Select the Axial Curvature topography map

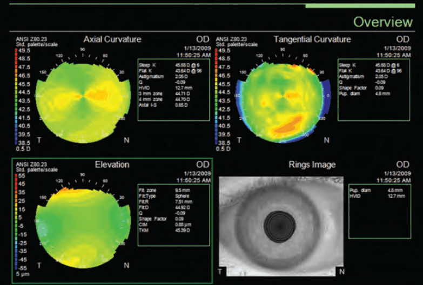click(83, 103)
